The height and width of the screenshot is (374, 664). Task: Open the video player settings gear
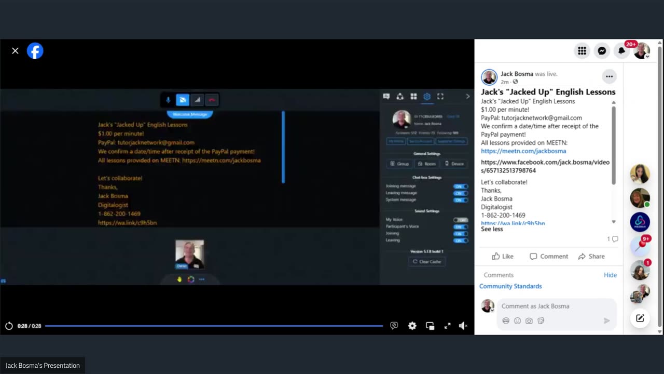[412, 326]
